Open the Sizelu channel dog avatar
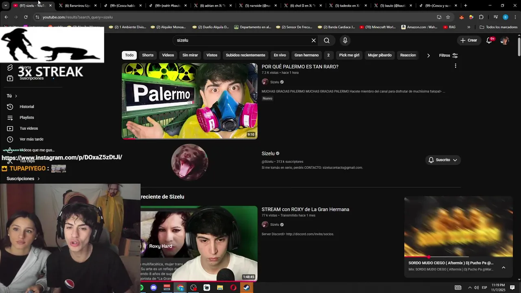 point(190,162)
